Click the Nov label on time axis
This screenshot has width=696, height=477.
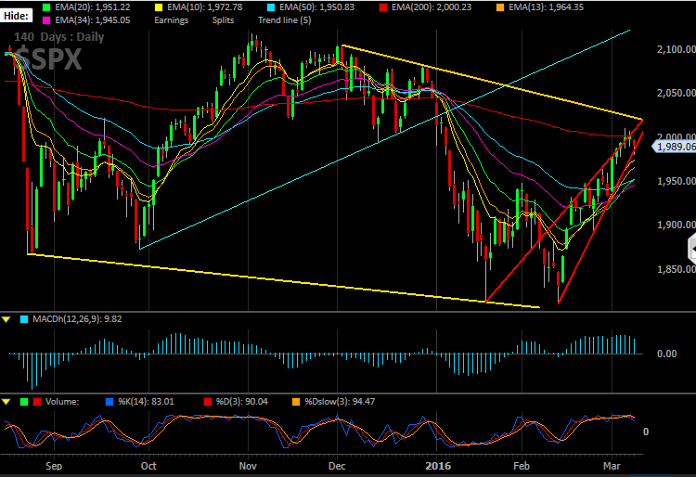pos(248,466)
